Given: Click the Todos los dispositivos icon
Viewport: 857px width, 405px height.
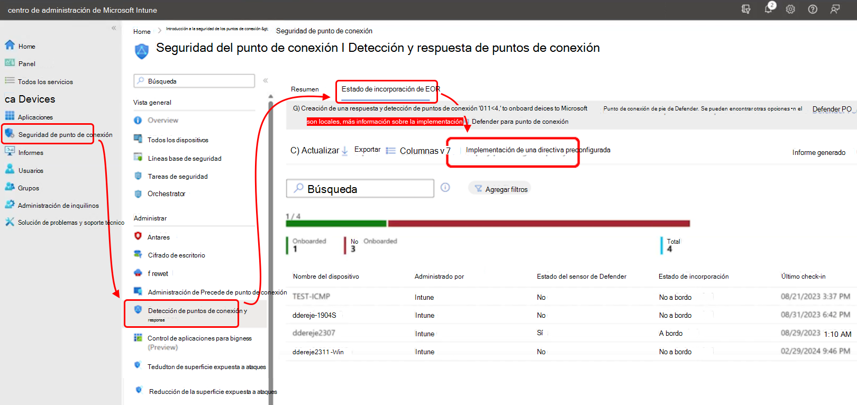Looking at the screenshot, I should point(138,139).
